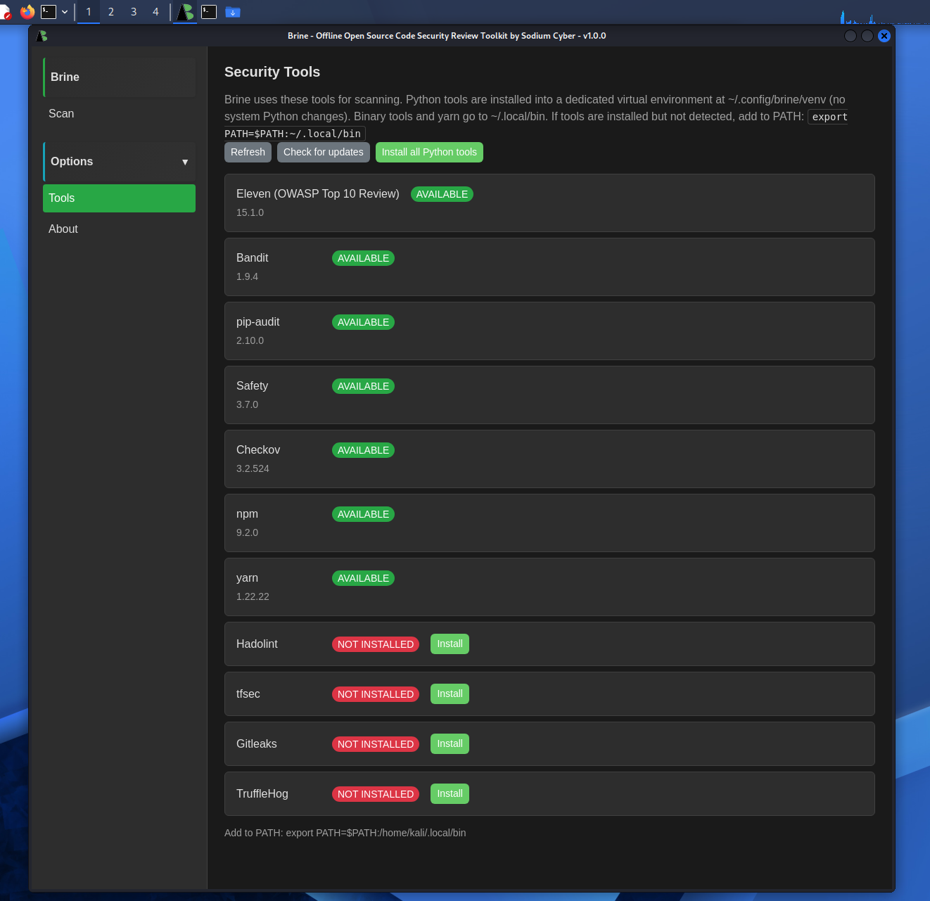The image size is (930, 901).
Task: Open the blue downloads folder in the taskbar
Action: pyautogui.click(x=233, y=12)
